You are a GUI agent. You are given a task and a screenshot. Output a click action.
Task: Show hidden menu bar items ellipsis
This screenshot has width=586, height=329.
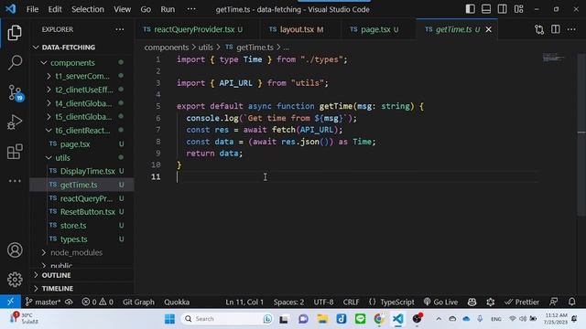pos(191,9)
